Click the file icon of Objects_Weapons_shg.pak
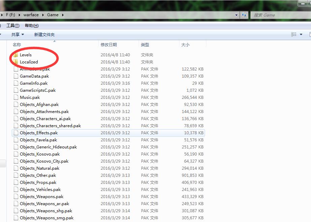The width and height of the screenshot is (311, 222). pos(16,211)
